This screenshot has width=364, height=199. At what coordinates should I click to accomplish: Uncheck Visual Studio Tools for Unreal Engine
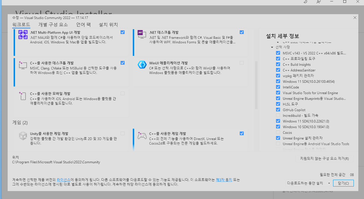pos(278,93)
